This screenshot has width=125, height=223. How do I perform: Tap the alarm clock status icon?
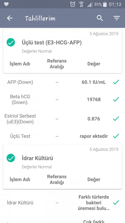point(73,4)
